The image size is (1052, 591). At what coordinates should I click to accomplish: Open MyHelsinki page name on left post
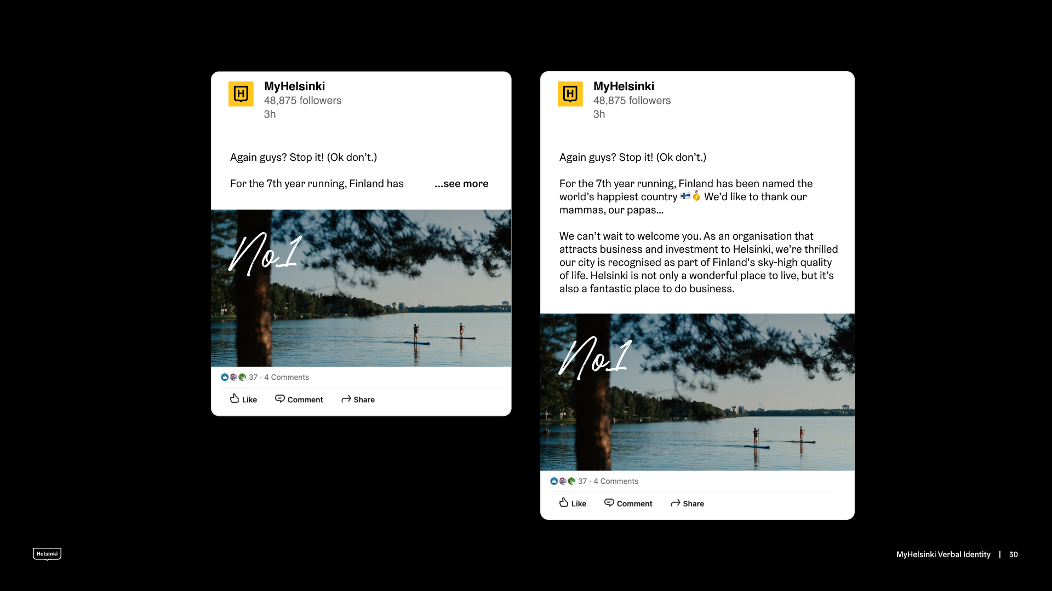tap(295, 86)
